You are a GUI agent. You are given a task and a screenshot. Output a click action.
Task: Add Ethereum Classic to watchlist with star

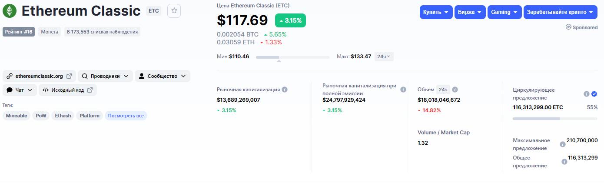[174, 11]
